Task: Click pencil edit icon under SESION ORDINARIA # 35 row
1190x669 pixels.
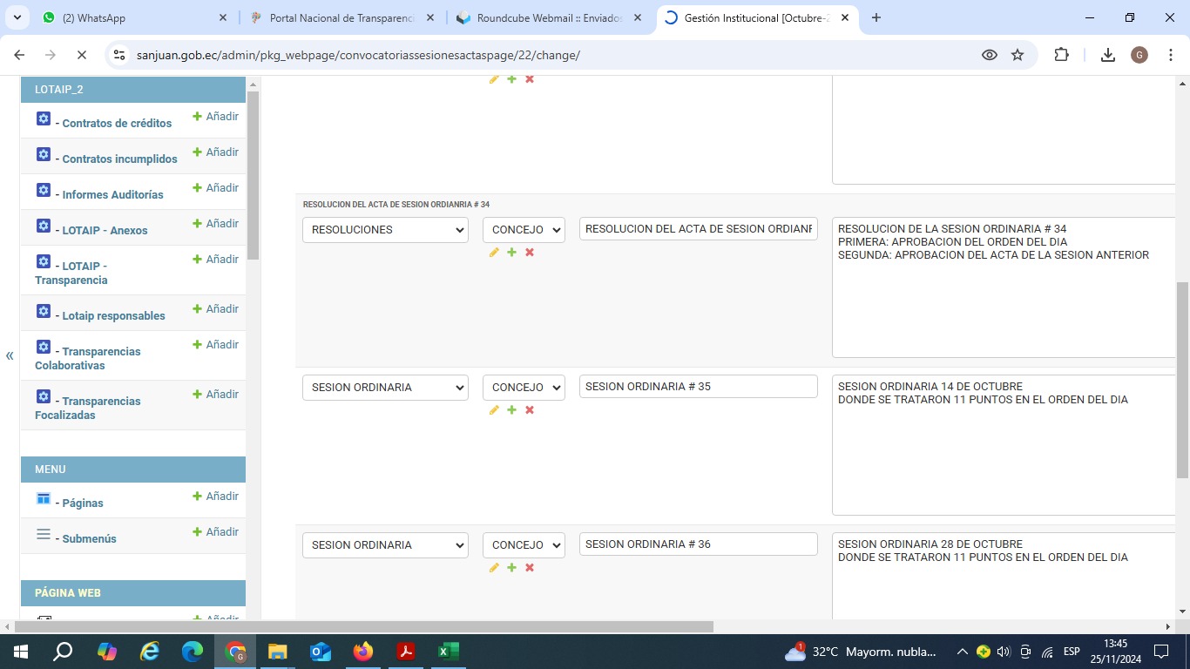Action: click(x=494, y=410)
